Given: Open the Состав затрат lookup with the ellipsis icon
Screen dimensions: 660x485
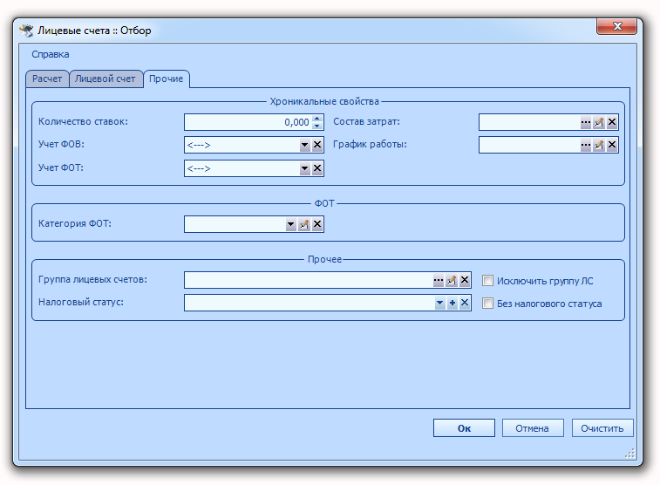Looking at the screenshot, I should [x=586, y=122].
